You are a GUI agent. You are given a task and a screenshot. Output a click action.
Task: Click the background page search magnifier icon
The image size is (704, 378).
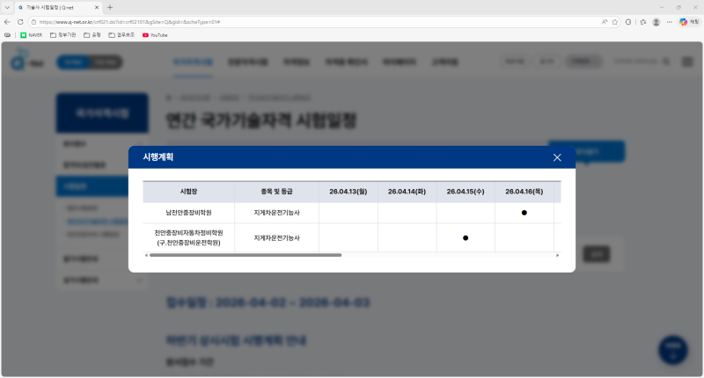coord(666,62)
